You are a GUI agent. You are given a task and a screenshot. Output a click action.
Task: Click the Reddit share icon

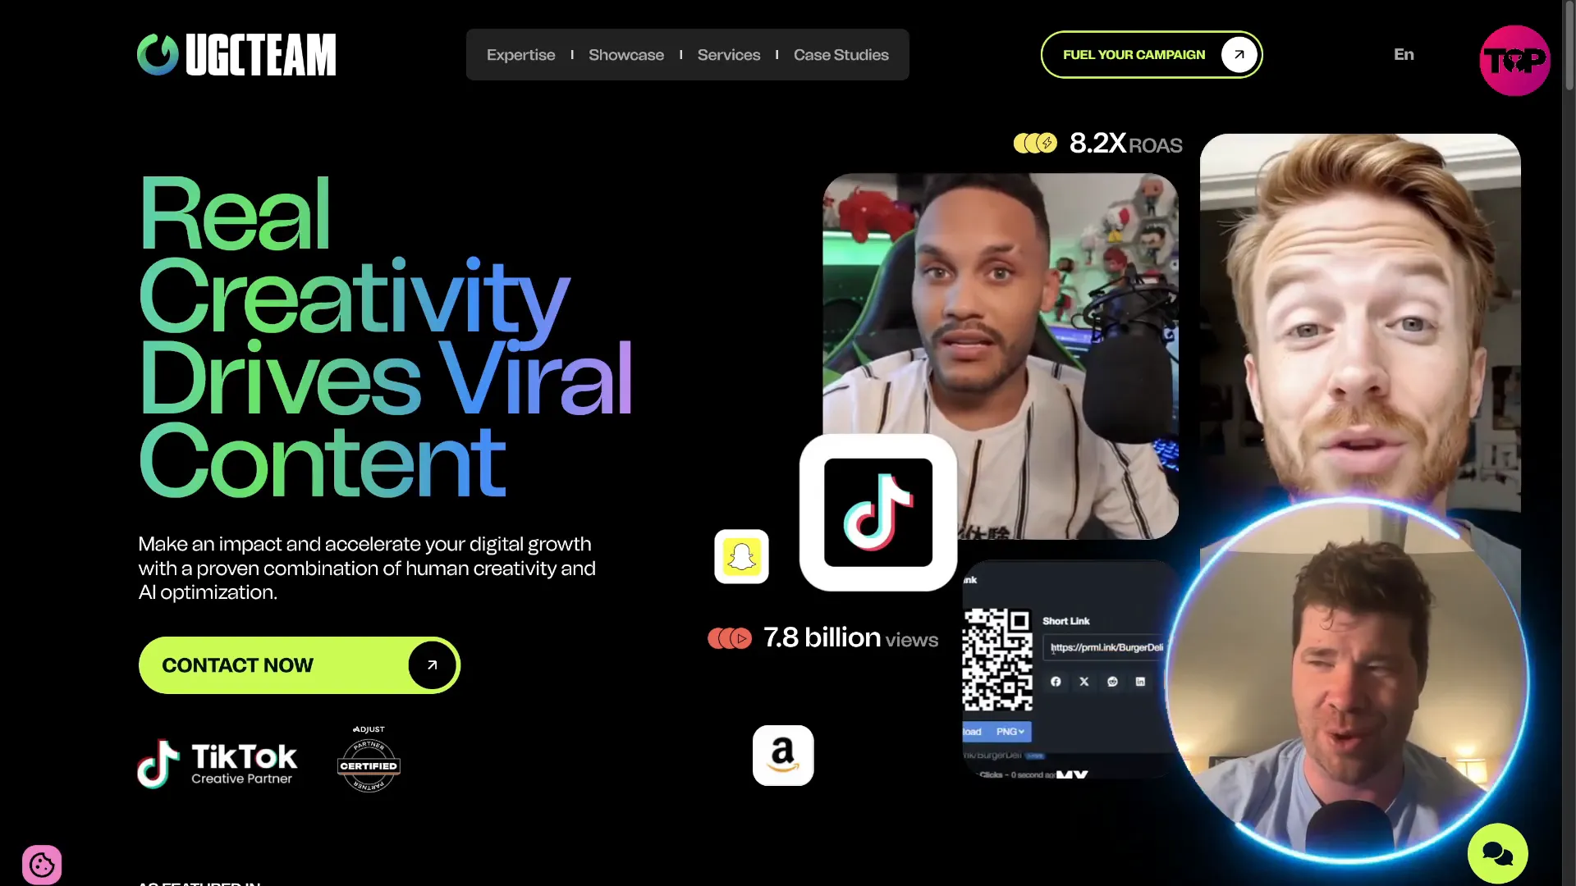pyautogui.click(x=1112, y=682)
